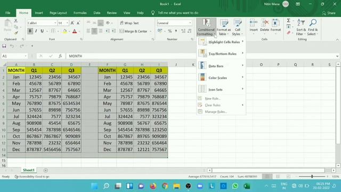Click the formula bar showing MONTH
The width and height of the screenshot is (341, 192).
click(x=200, y=56)
